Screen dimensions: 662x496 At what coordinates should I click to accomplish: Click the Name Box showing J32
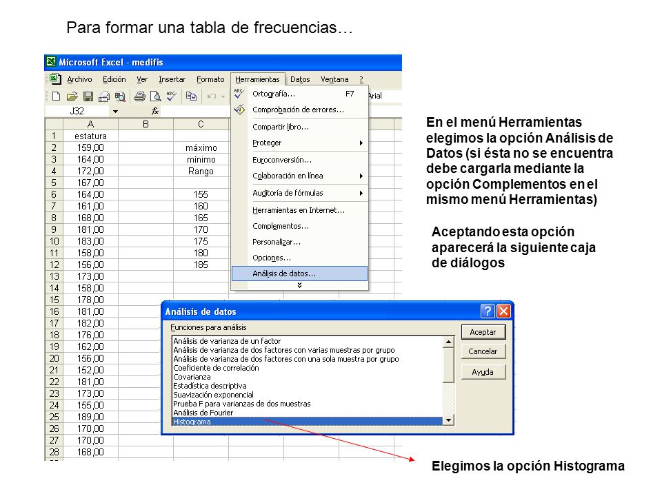tap(77, 112)
